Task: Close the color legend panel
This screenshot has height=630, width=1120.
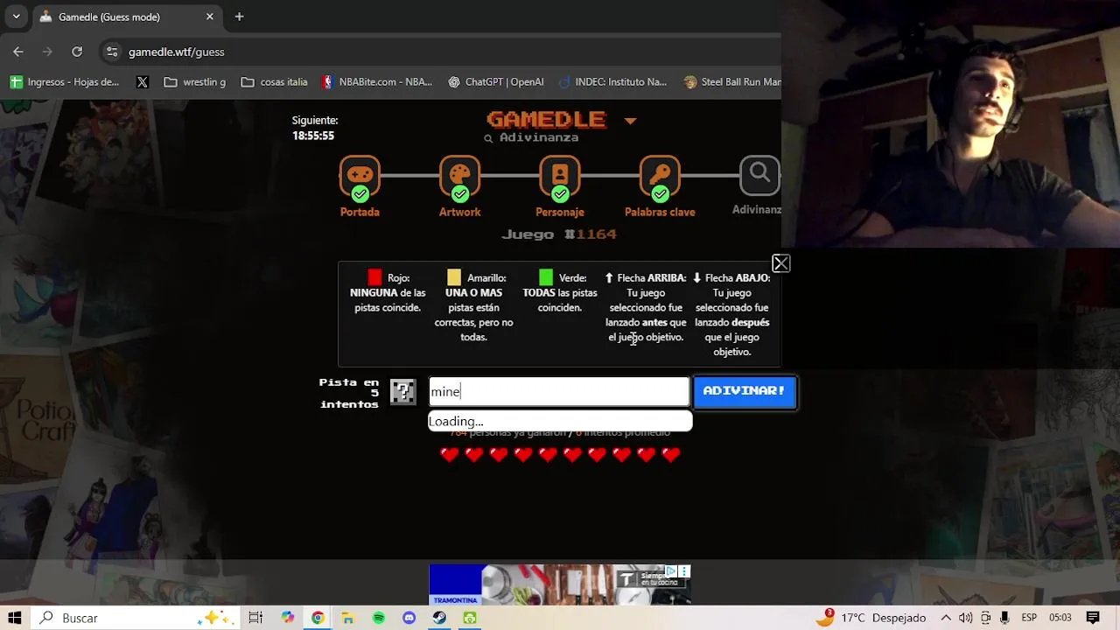Action: (781, 263)
